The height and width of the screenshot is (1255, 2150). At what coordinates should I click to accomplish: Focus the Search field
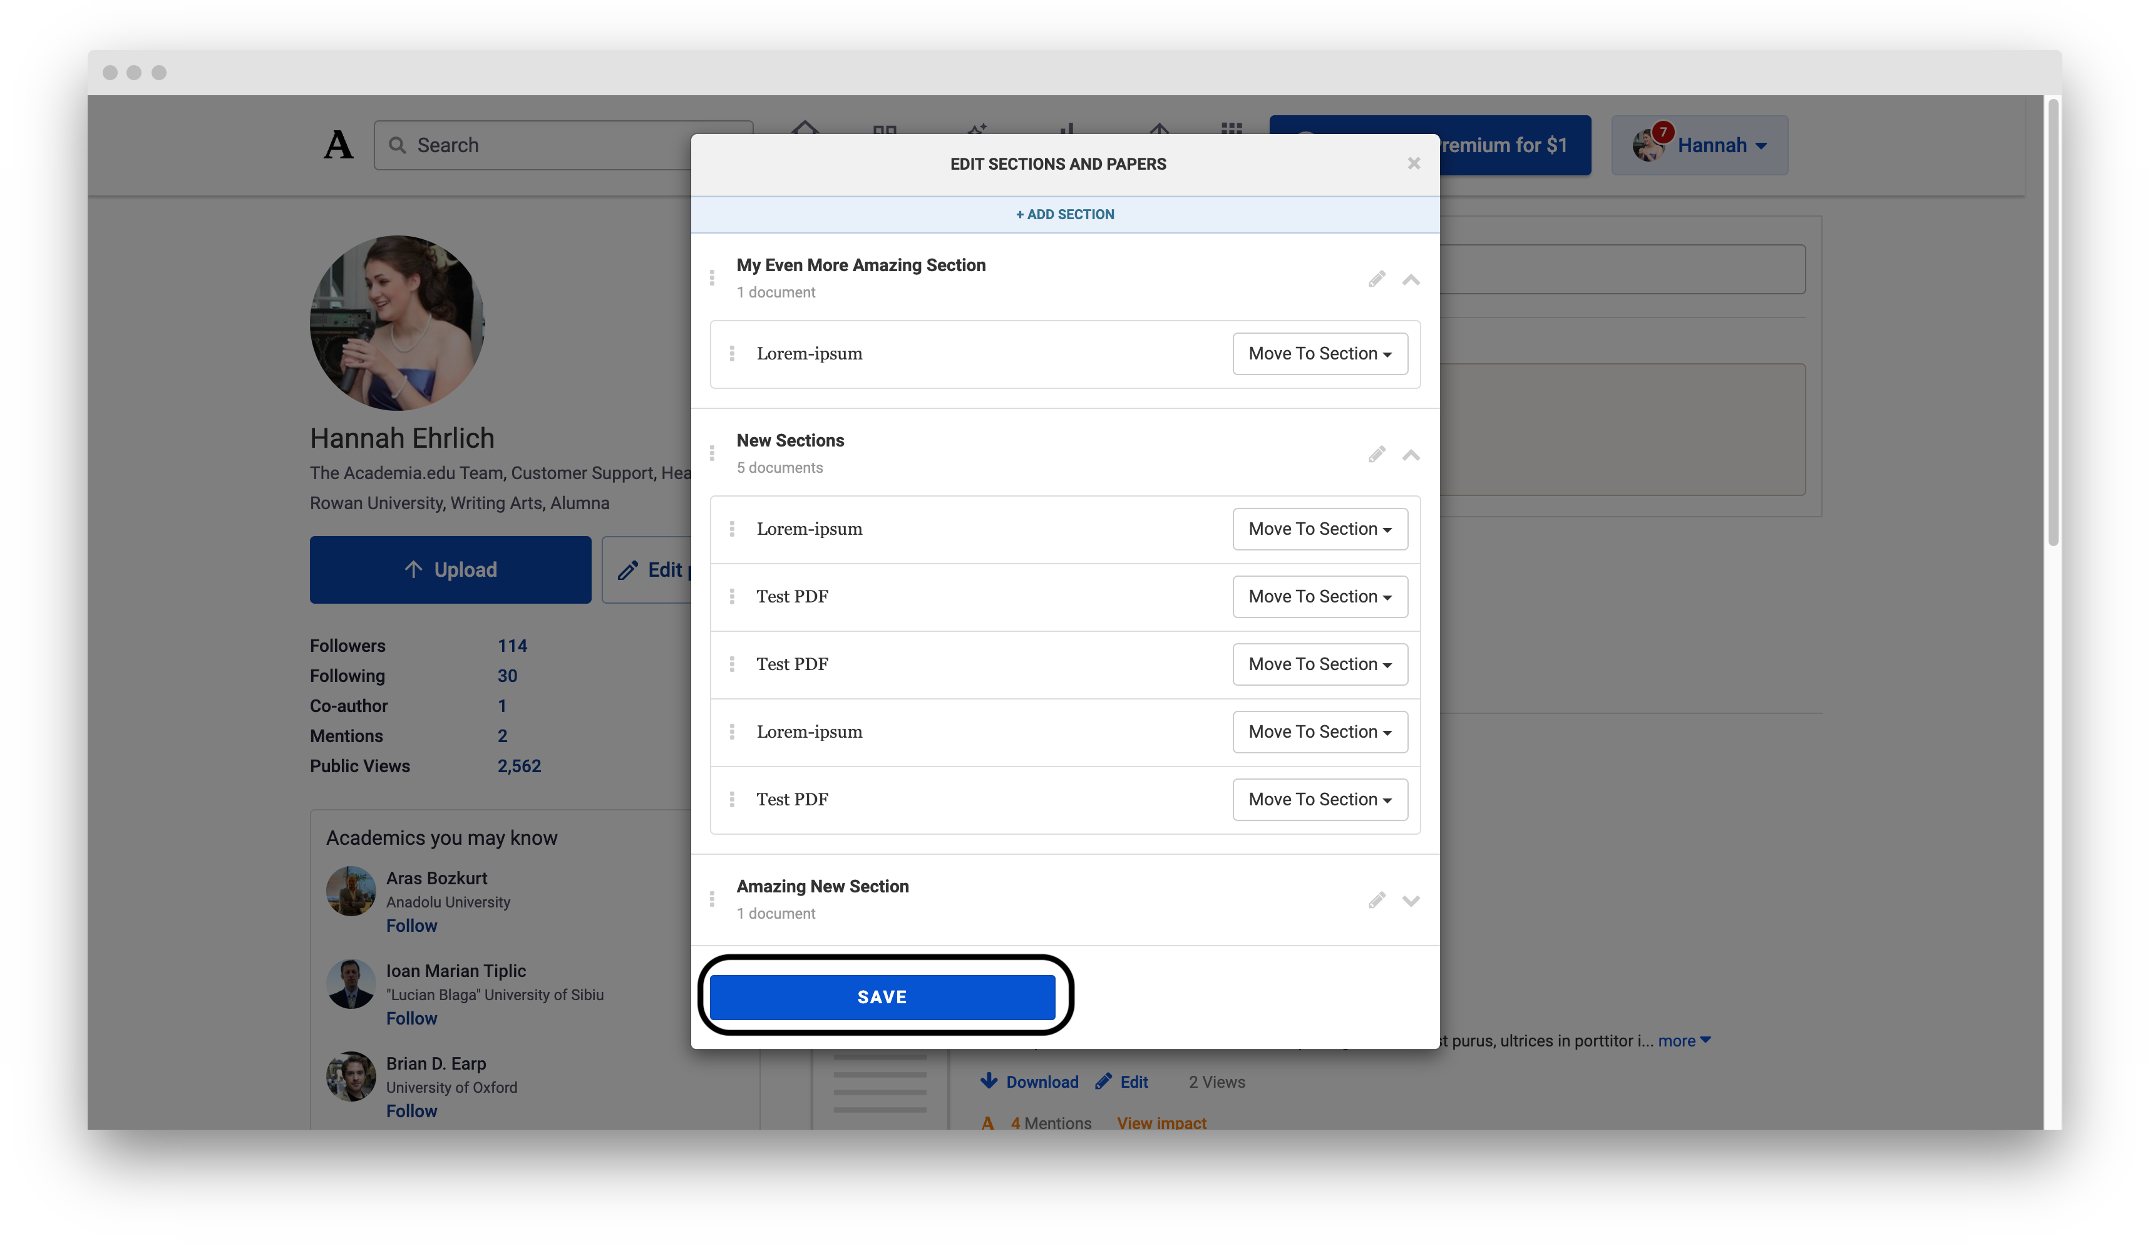pos(563,145)
